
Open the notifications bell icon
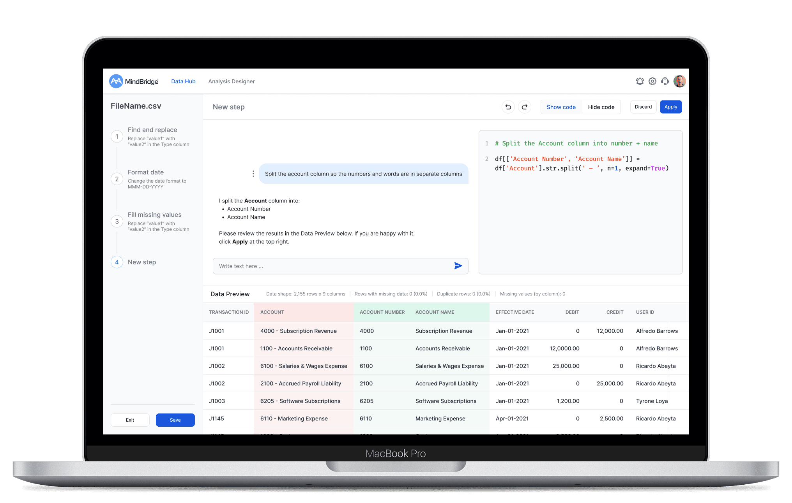[x=640, y=81]
